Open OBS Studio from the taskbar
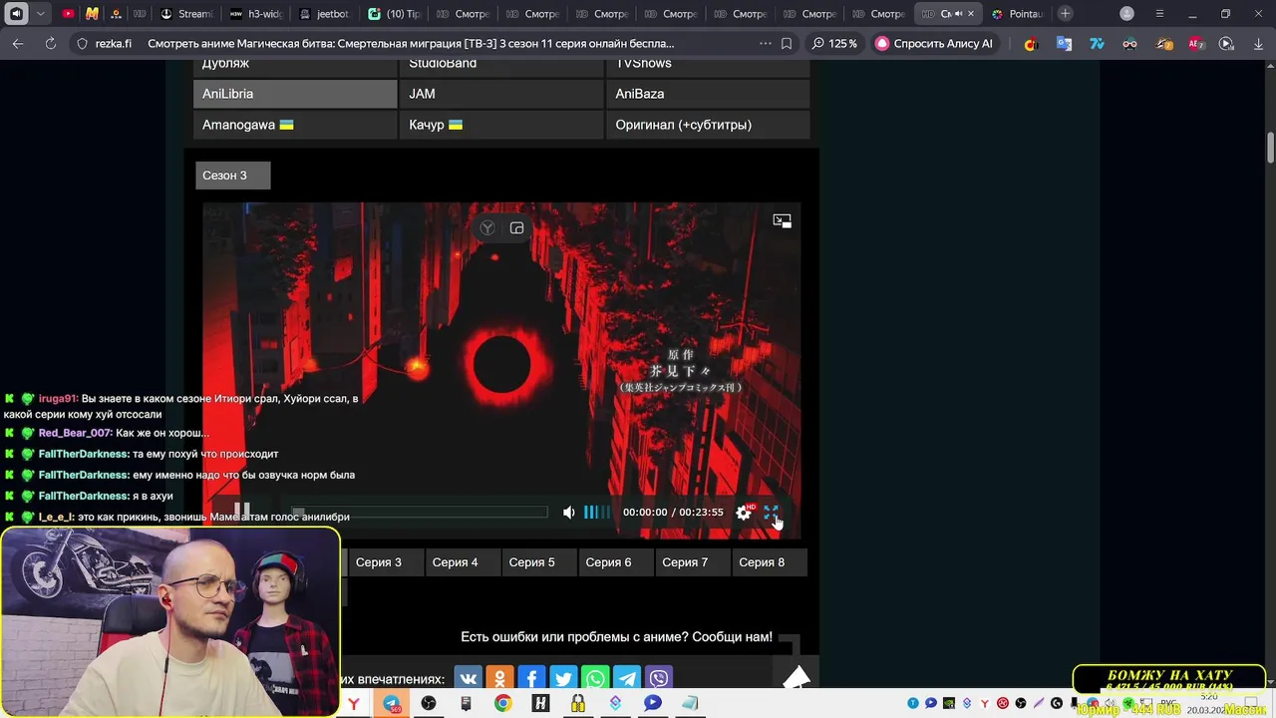Screen dimensions: 1276x718 tap(429, 704)
